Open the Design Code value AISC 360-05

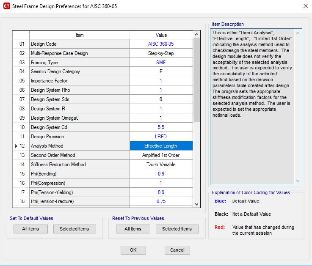(x=161, y=44)
